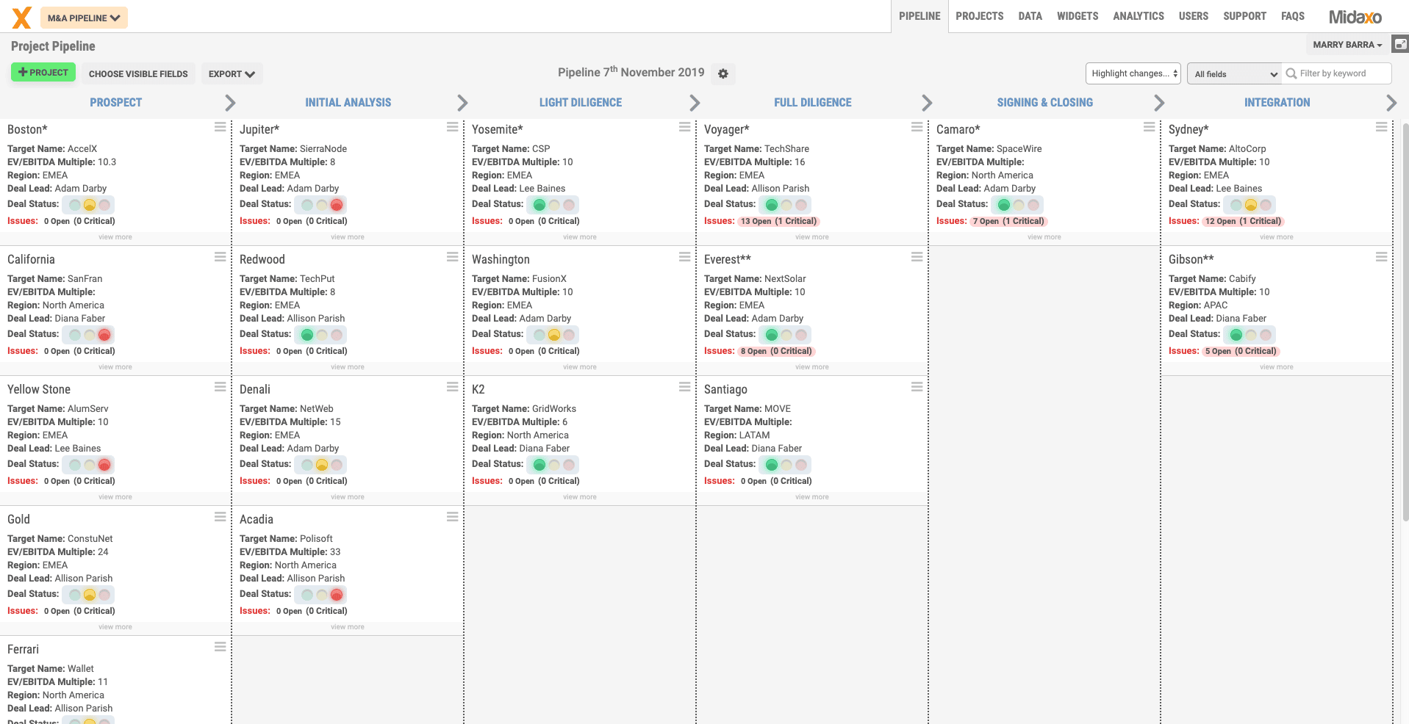This screenshot has height=724, width=1409.
Task: Open the Camaro card hamburger menu
Action: (1149, 127)
